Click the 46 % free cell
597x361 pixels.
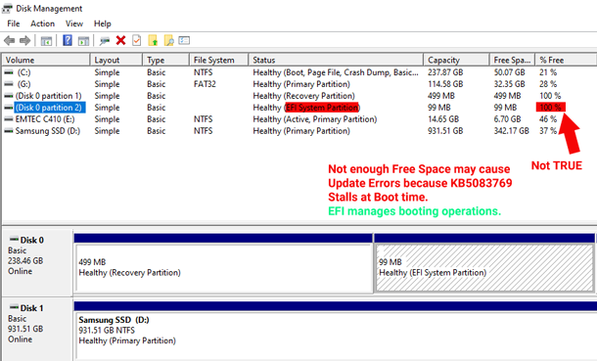tap(548, 119)
